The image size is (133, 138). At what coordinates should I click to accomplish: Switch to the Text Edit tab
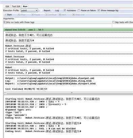coord(16,6)
